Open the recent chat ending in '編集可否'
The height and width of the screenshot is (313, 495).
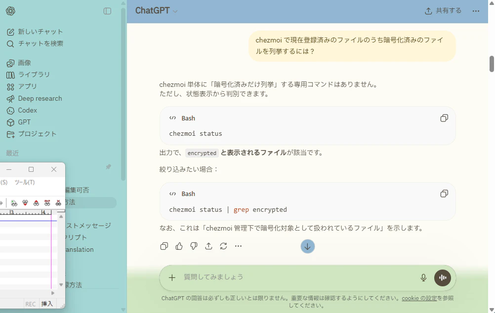click(x=78, y=190)
